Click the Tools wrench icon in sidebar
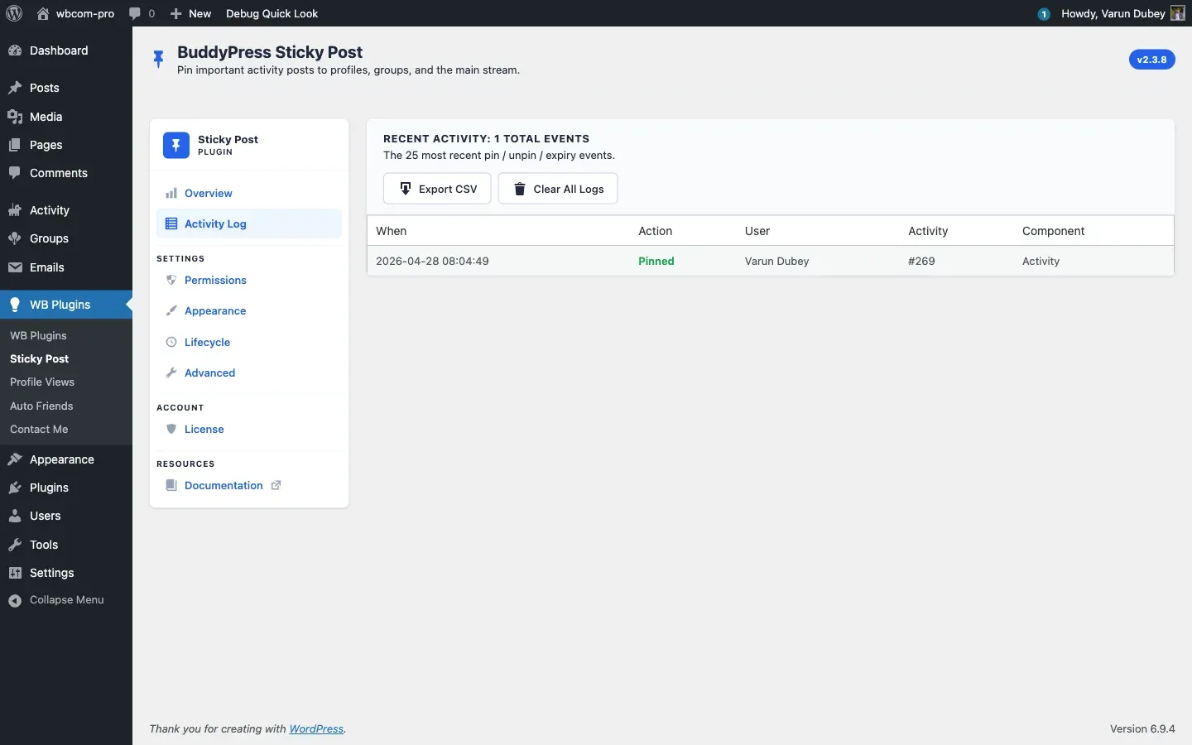This screenshot has width=1192, height=745. (15, 545)
